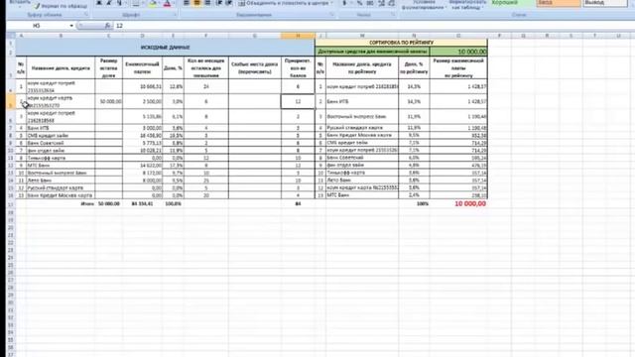Select row 20 header

11,227
